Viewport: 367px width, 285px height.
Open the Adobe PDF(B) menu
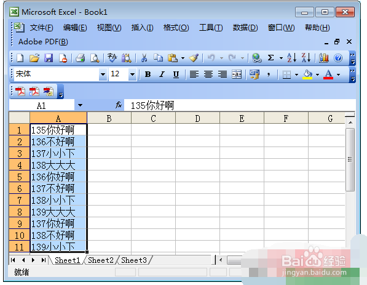tap(43, 42)
